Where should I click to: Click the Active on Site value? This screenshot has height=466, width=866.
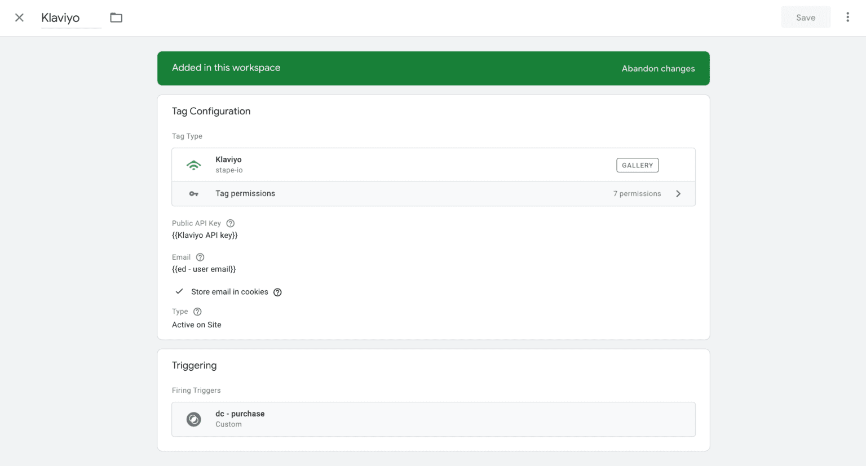click(x=197, y=325)
